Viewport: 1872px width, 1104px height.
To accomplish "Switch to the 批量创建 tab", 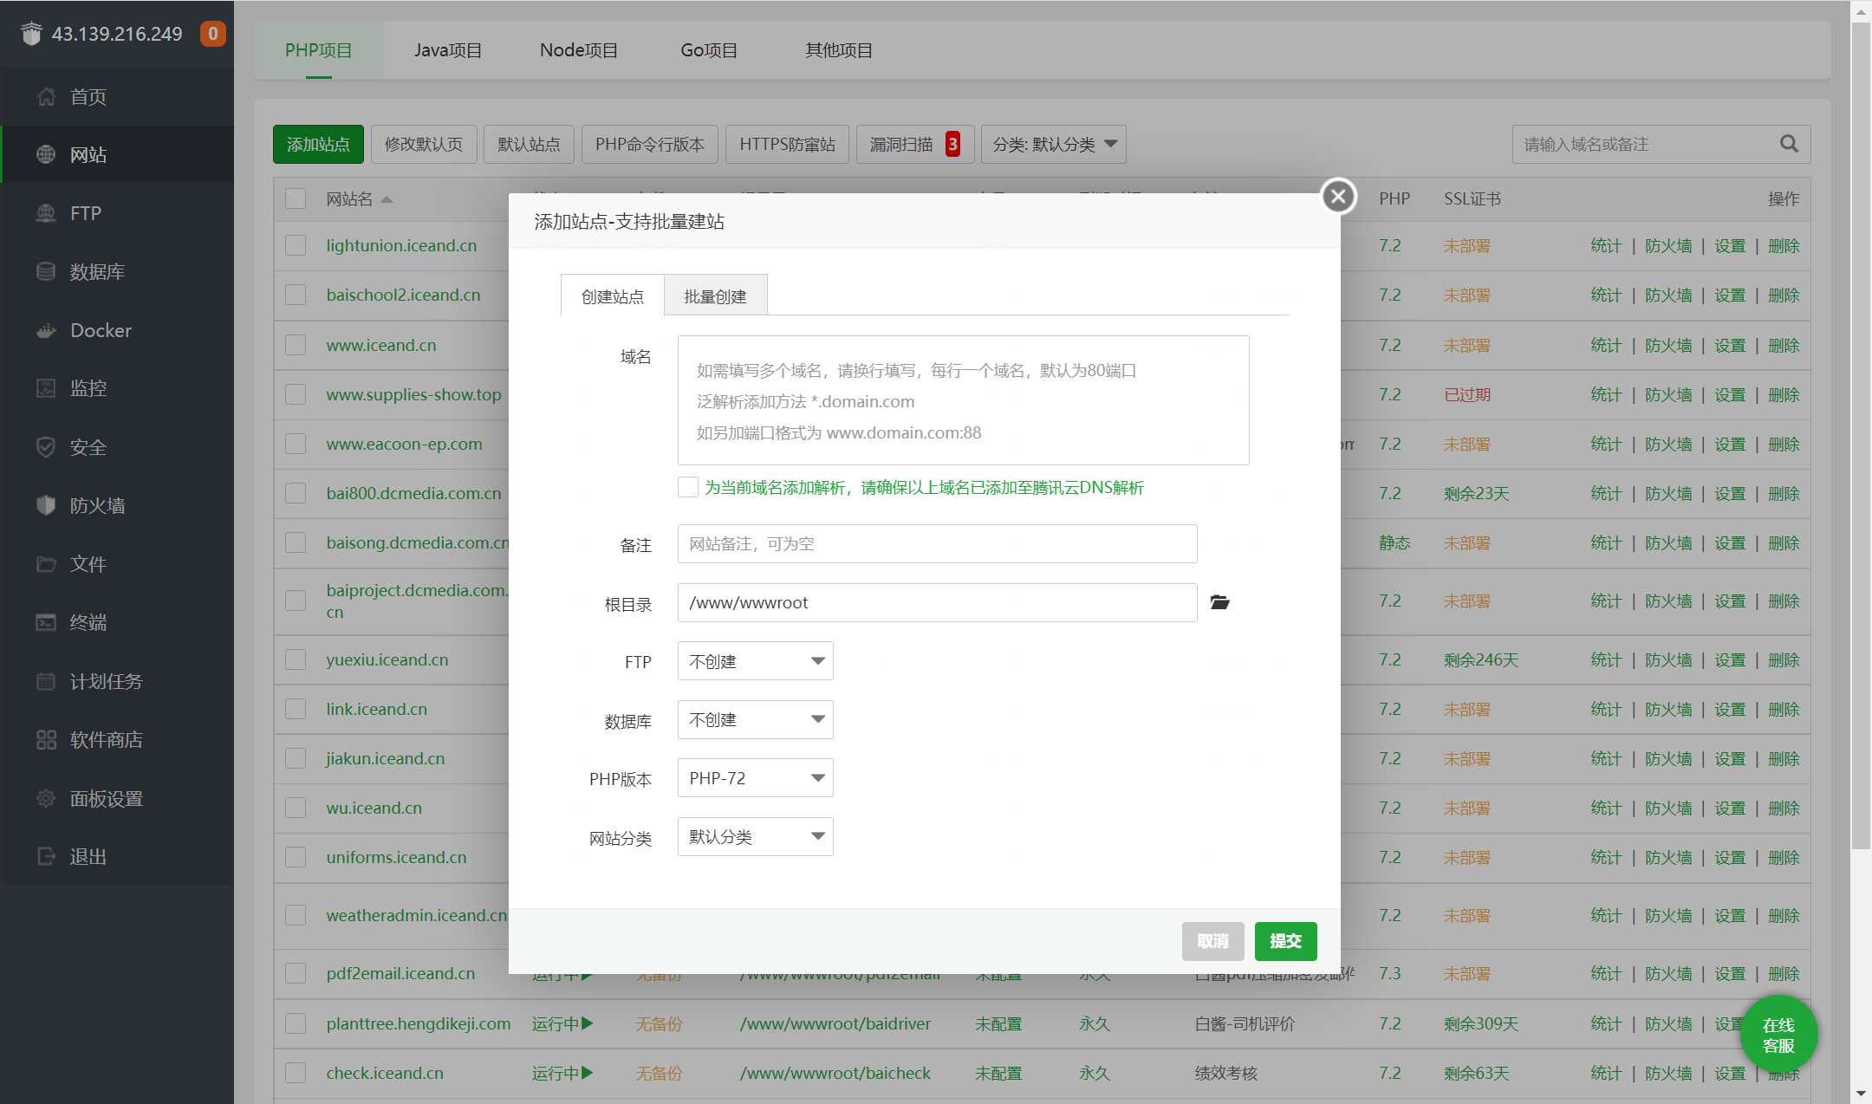I will pos(715,296).
